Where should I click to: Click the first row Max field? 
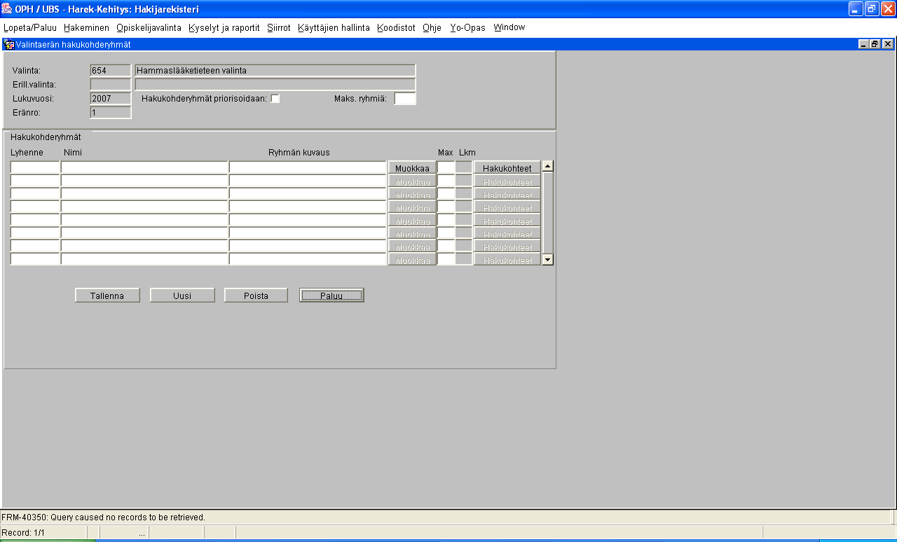pos(446,167)
